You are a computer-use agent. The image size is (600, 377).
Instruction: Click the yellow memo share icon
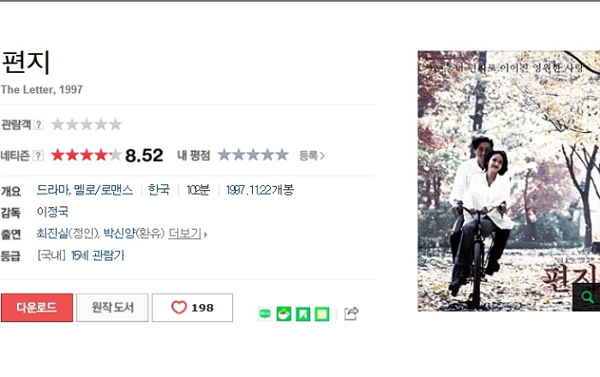coord(321,314)
